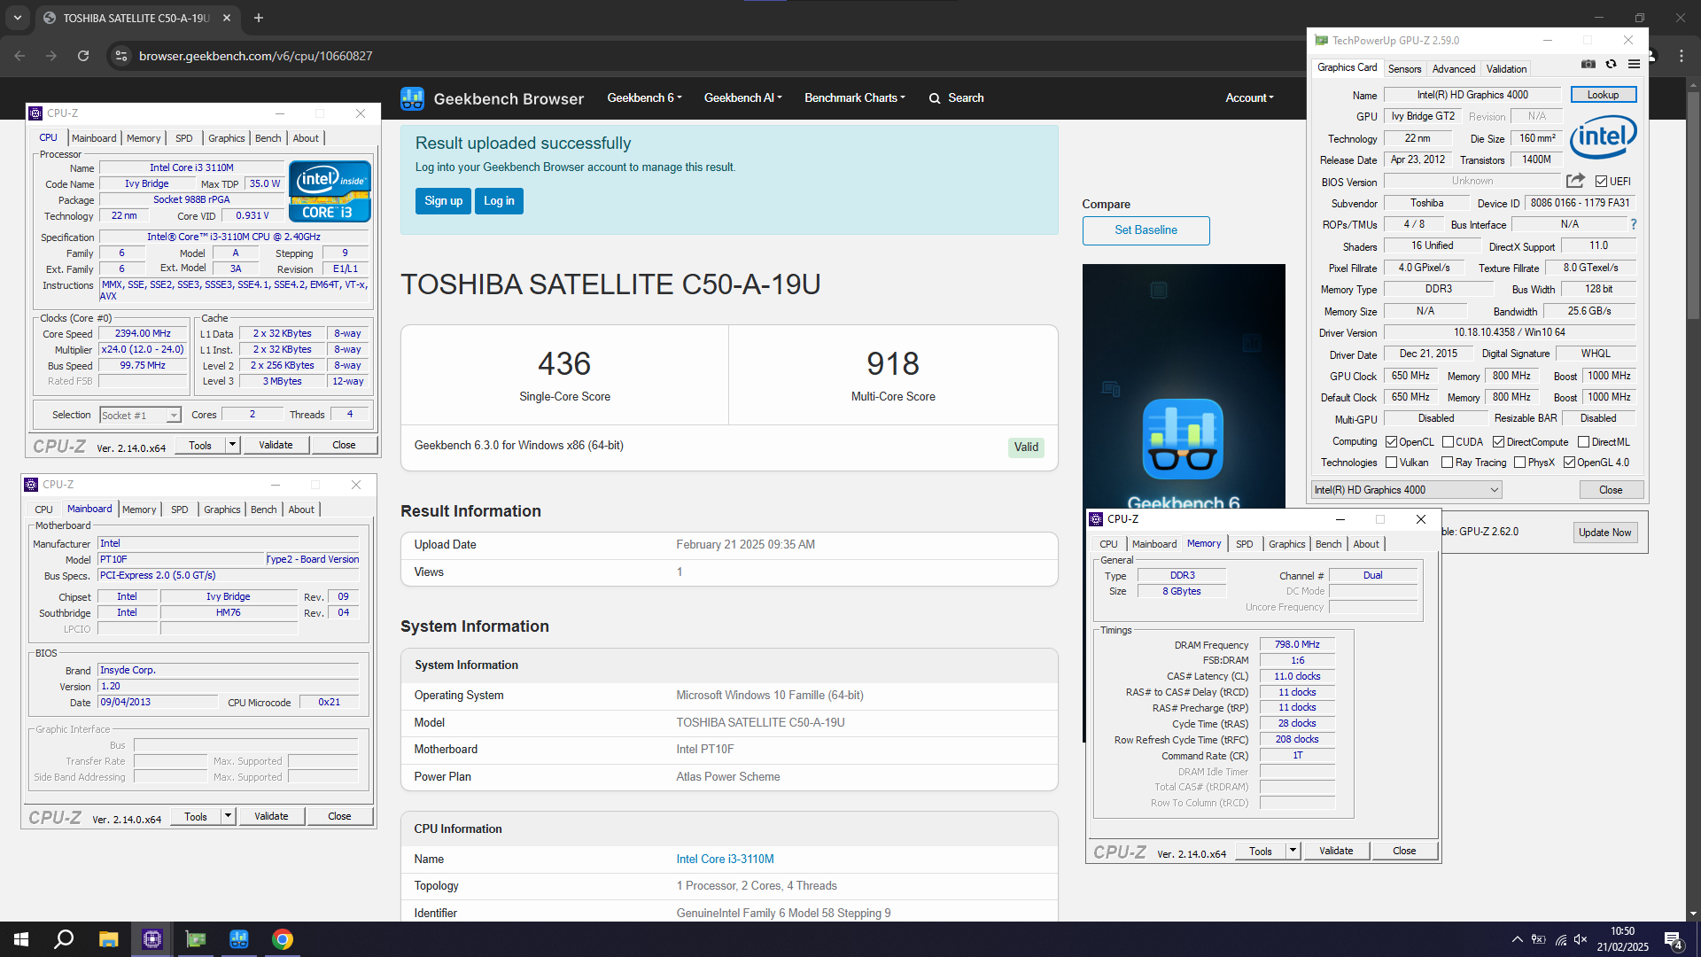Click GPU-Z screenshot camera icon
This screenshot has width=1701, height=957.
click(x=1588, y=64)
